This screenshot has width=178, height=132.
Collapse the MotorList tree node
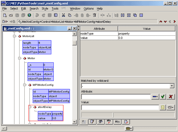[x=15, y=36]
